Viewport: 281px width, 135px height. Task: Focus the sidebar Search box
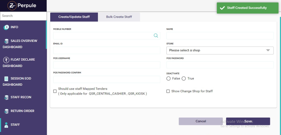[23, 16]
